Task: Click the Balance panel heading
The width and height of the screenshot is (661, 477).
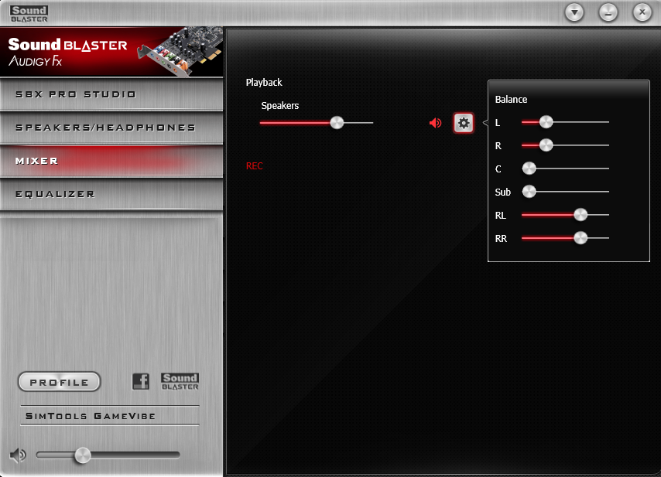Action: (511, 100)
